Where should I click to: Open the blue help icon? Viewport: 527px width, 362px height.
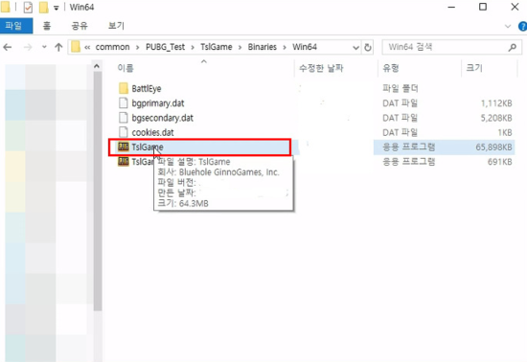tap(523, 26)
